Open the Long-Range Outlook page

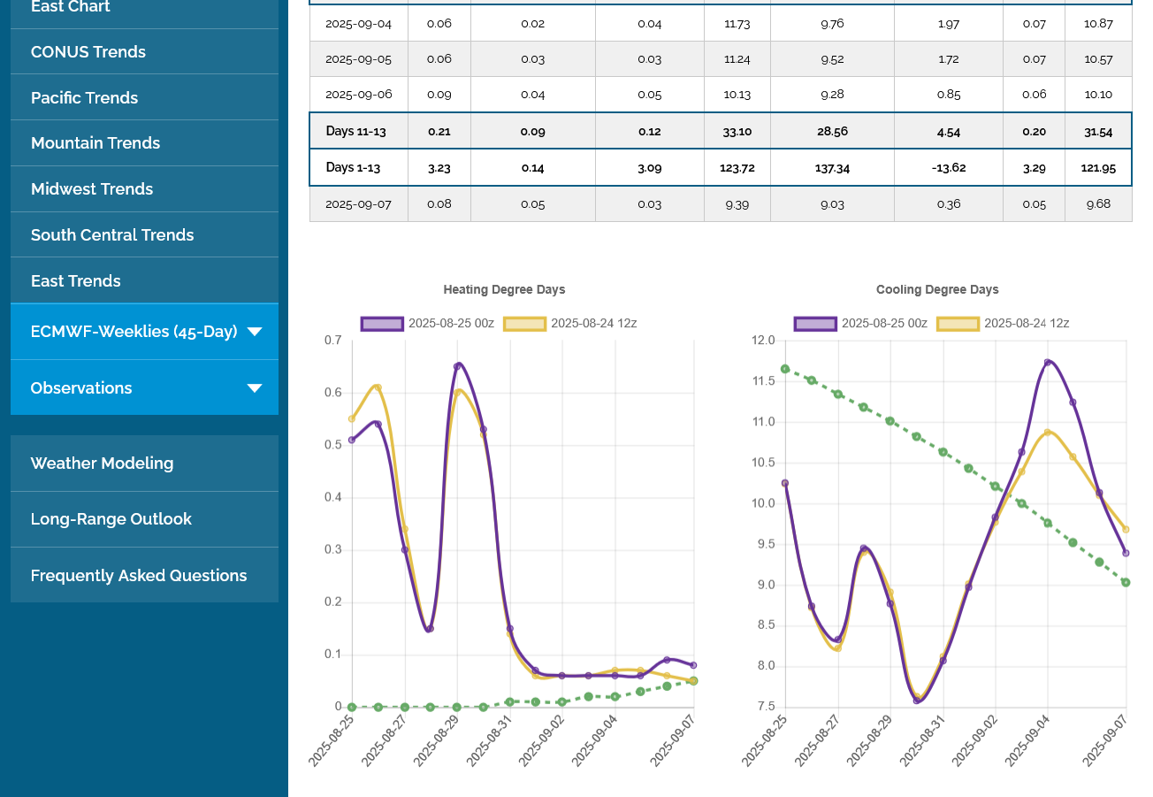click(111, 519)
